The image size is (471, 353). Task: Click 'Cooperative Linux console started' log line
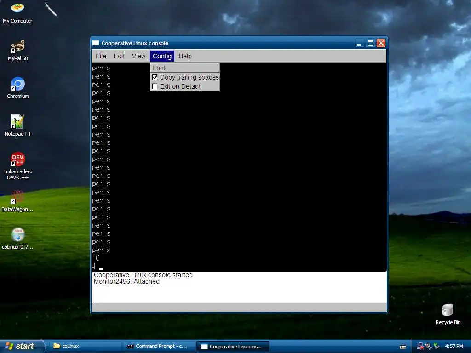[x=143, y=275]
